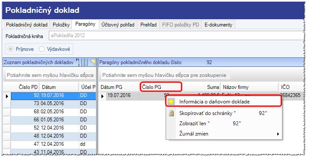Click the Názov firmy column header
This screenshot has width=309, height=159.
[x=250, y=87]
